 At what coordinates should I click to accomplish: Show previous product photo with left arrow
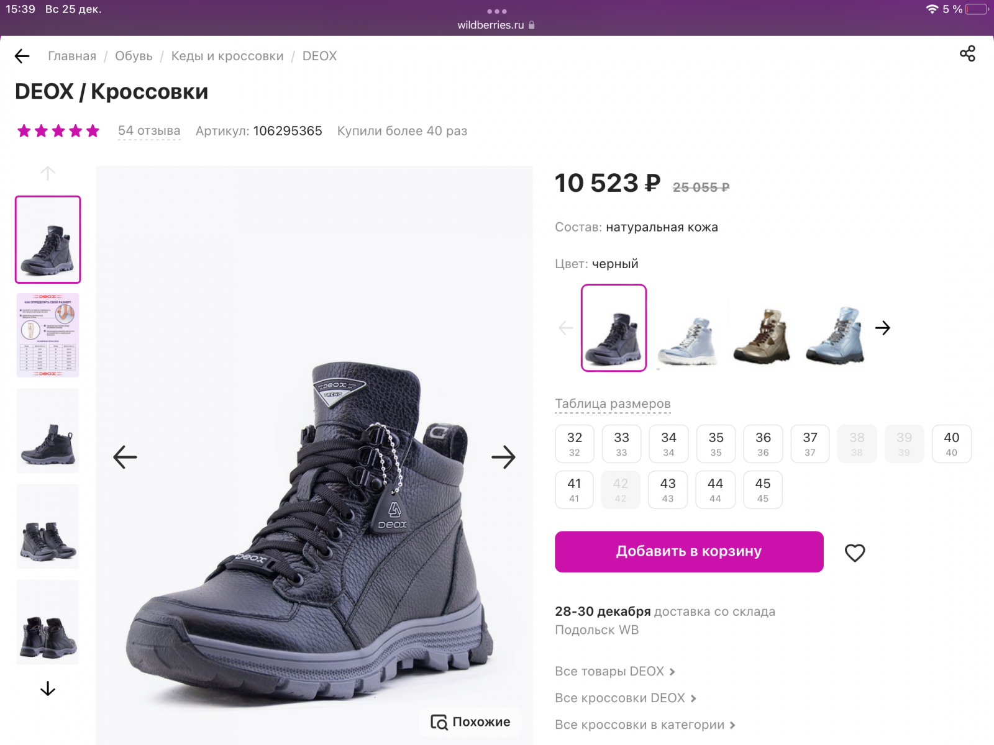125,458
